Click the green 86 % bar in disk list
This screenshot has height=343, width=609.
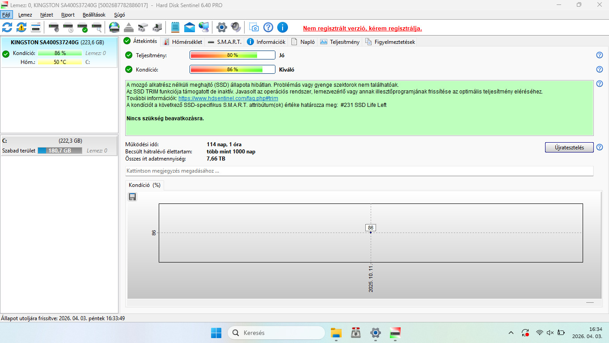click(x=60, y=53)
